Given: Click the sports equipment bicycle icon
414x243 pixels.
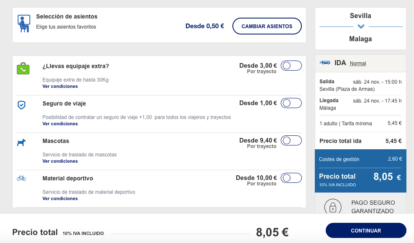Looking at the screenshot, I should 21,178.
